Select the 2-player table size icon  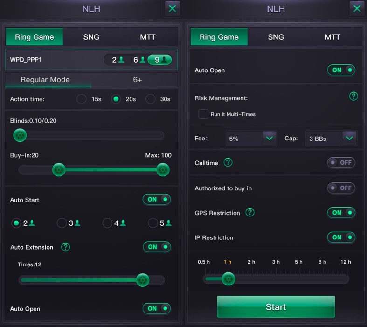pos(118,60)
